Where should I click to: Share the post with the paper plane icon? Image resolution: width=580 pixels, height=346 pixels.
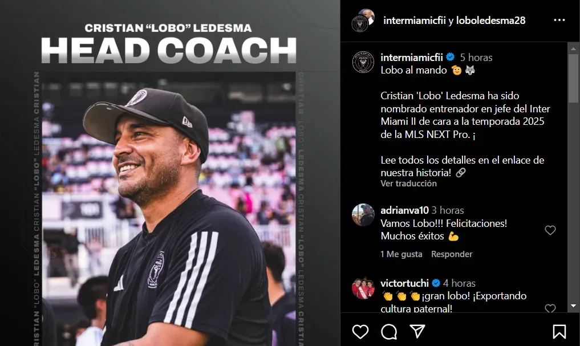click(x=417, y=332)
